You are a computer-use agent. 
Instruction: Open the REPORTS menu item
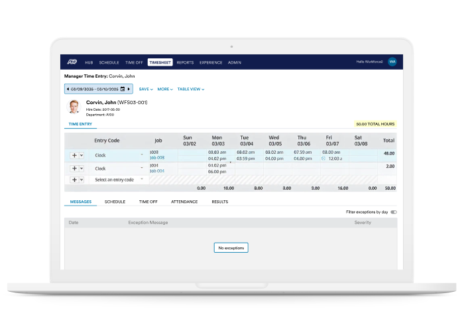185,62
